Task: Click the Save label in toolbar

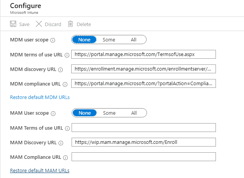Action: (24, 24)
